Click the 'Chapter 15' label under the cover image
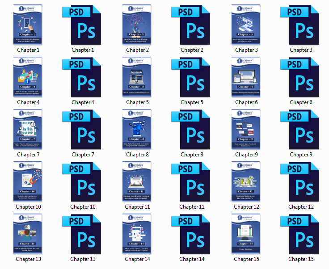This screenshot has height=269, width=329. 246,259
